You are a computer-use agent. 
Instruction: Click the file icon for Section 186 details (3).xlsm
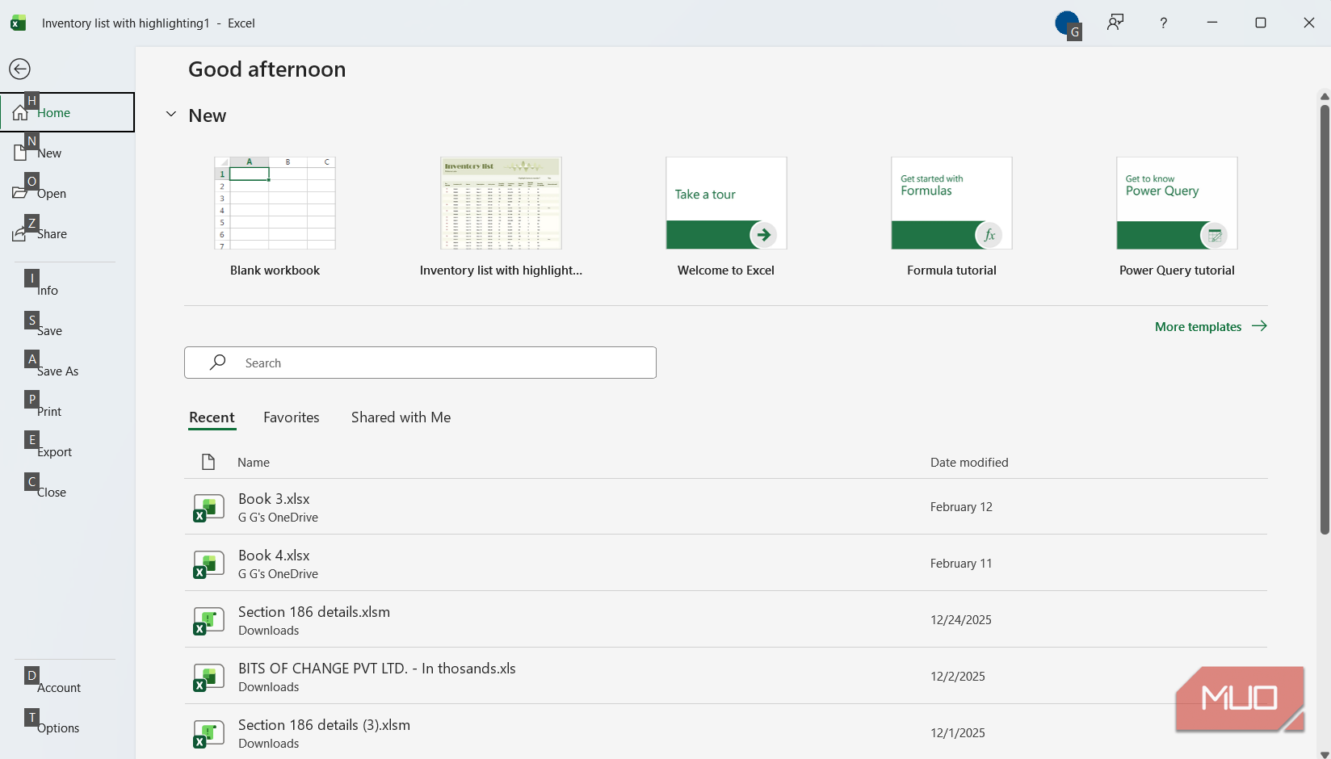(x=208, y=734)
